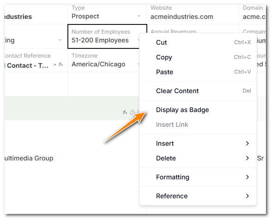Click the small pin icon beside Contact Reference
The height and width of the screenshot is (219, 271).
pyautogui.click(x=55, y=65)
